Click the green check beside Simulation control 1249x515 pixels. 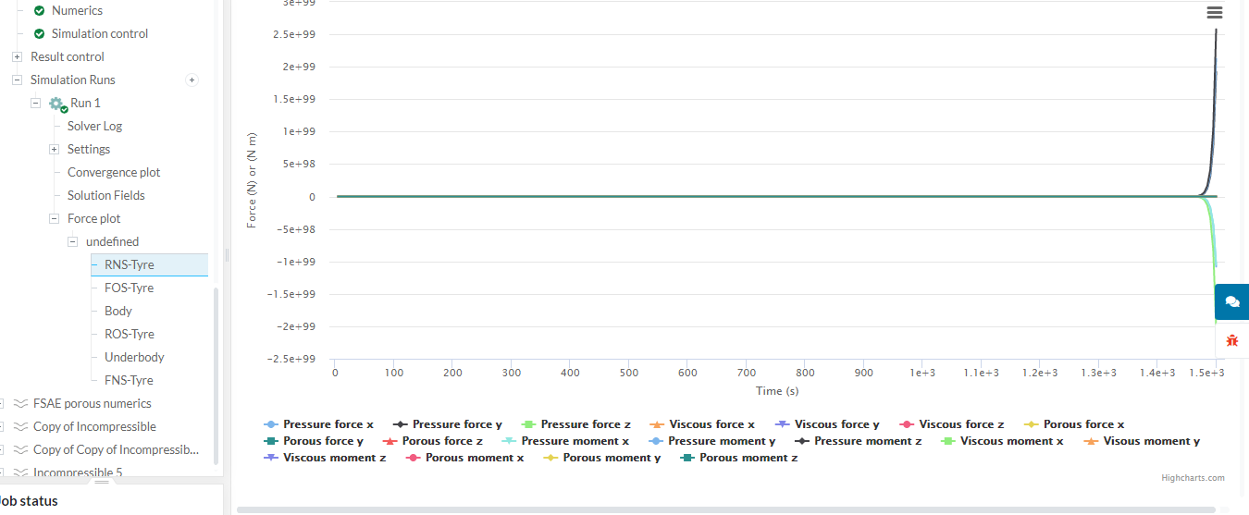click(x=40, y=34)
